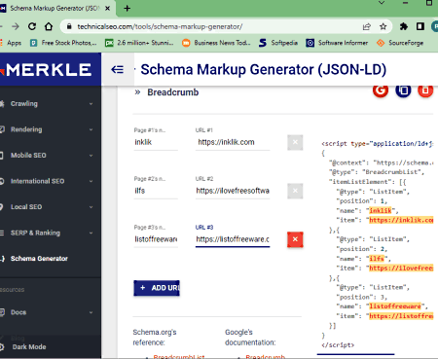This screenshot has height=359, width=438.
Task: Click the browser address bar URL
Action: (x=160, y=26)
